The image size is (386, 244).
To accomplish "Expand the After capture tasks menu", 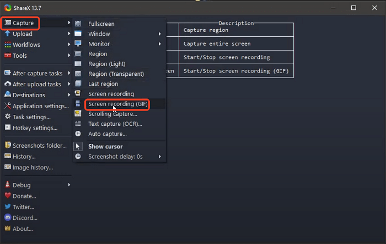I will (37, 73).
